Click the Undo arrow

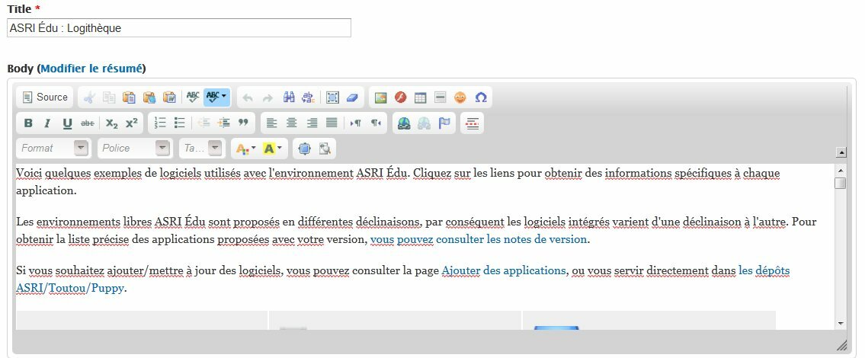pos(248,97)
